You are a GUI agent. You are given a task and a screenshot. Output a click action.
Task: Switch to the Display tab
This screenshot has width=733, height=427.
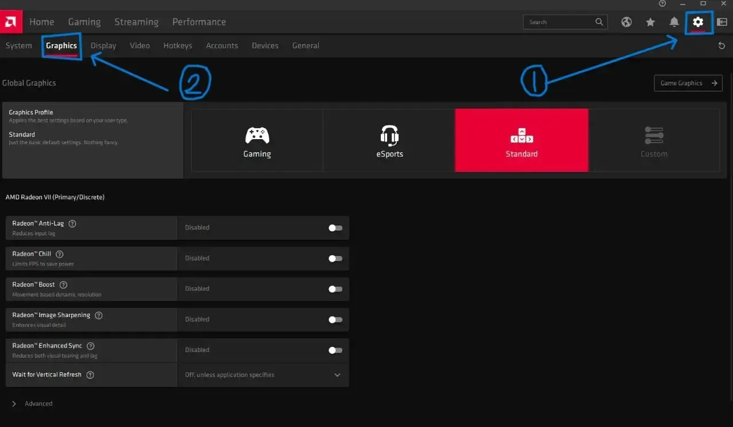103,46
